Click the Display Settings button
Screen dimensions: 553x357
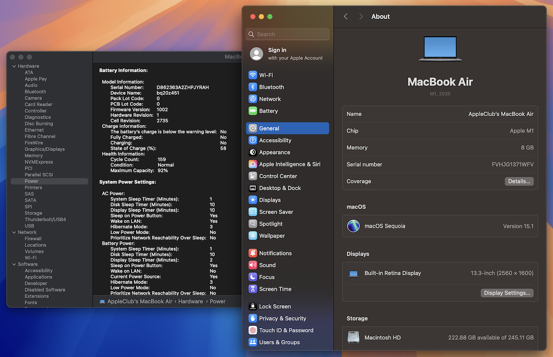[x=507, y=293]
